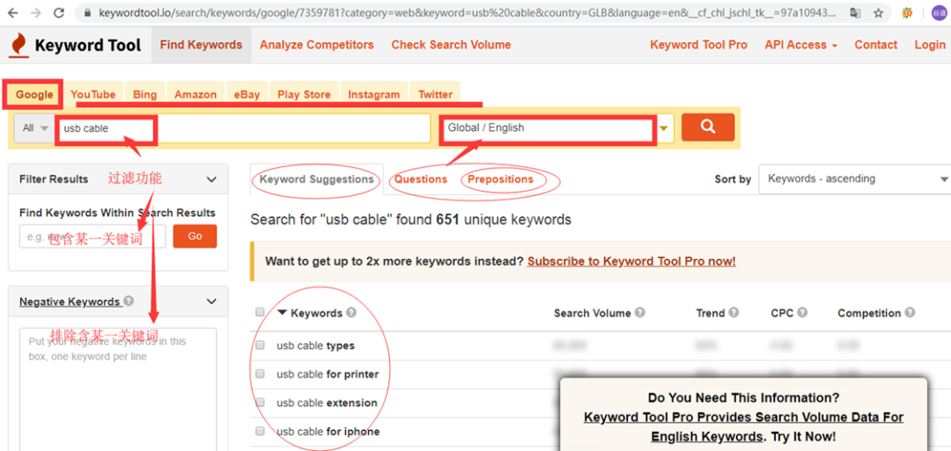Open the API Access menu
Screen dimensions: 951x451
tap(800, 45)
